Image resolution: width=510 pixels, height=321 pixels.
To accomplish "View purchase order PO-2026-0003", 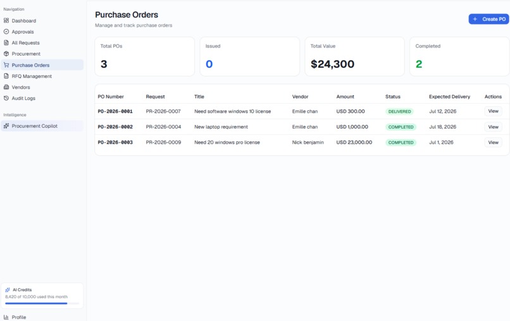I will [493, 142].
